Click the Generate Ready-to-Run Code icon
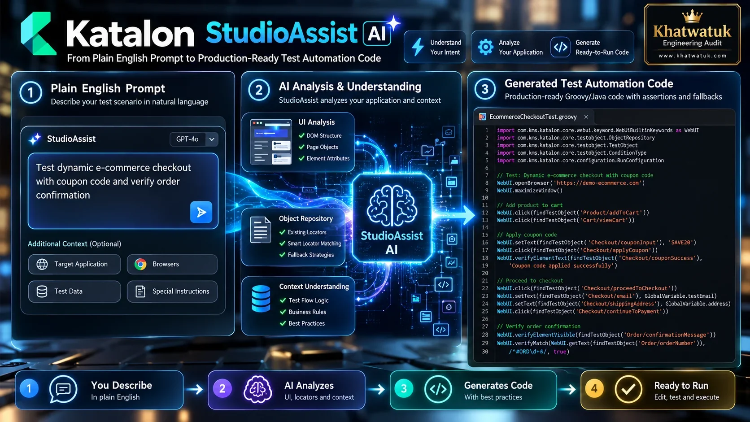Viewport: 750px width, 422px height. (561, 47)
